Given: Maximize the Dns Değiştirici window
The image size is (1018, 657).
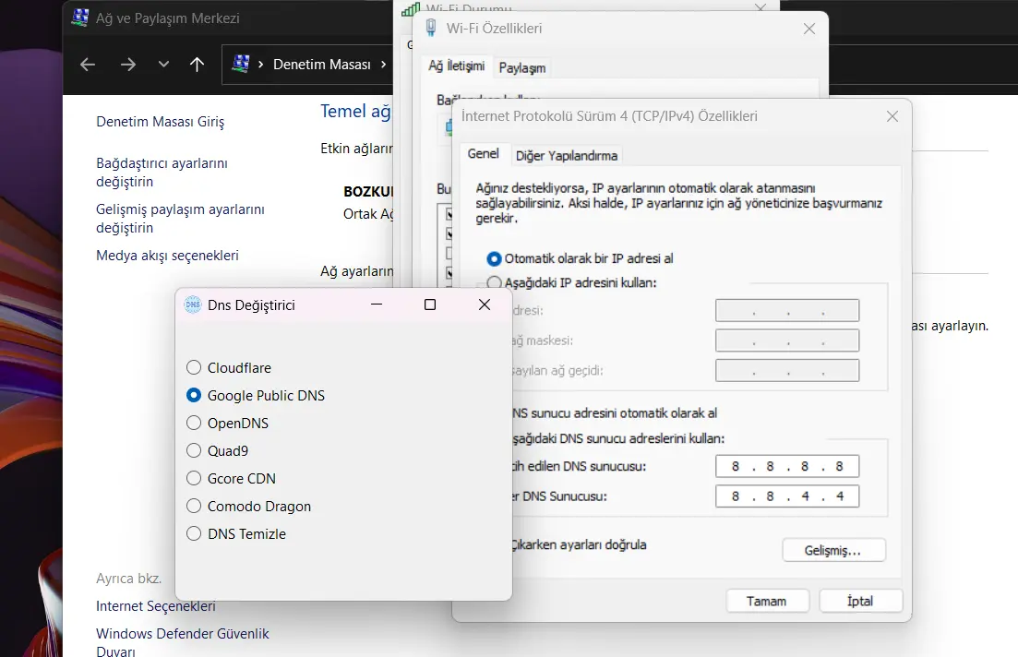Looking at the screenshot, I should tap(430, 305).
